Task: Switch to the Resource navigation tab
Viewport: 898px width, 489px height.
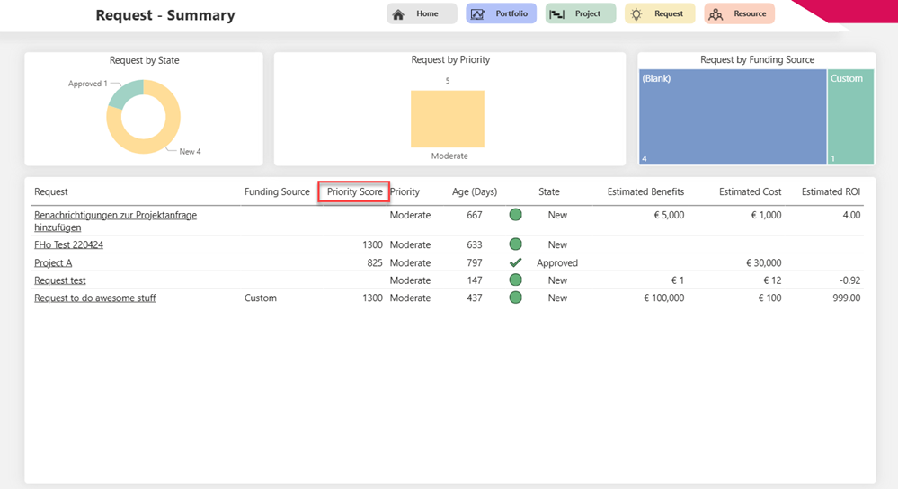Action: (x=739, y=14)
